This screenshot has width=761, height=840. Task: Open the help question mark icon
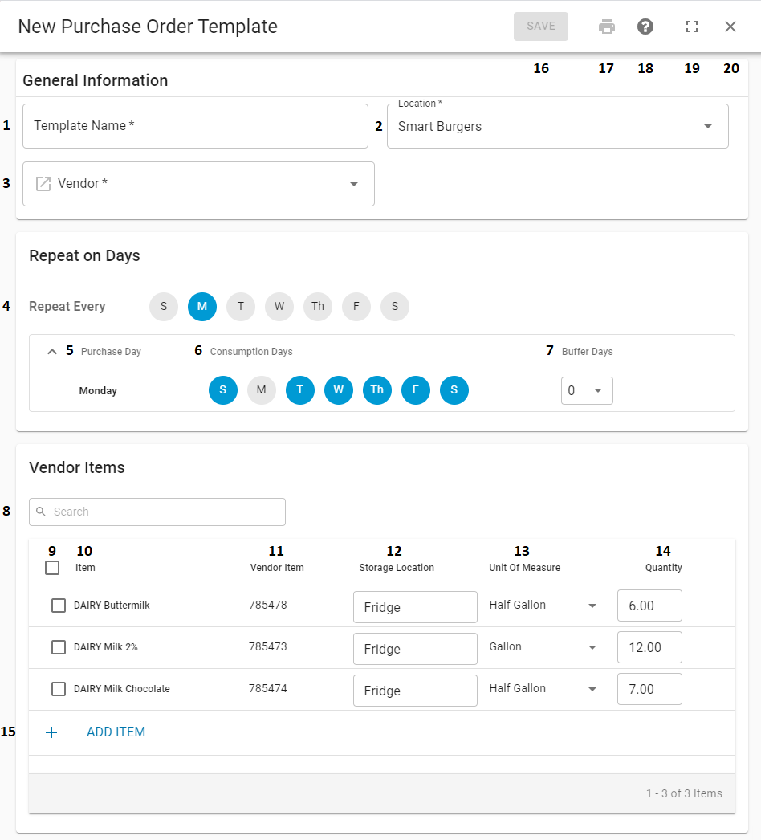(645, 27)
